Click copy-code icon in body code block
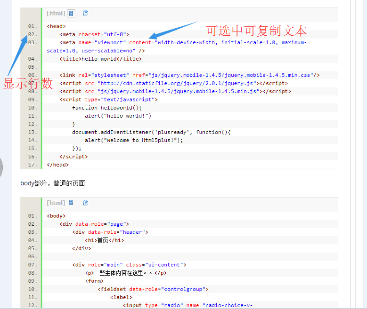 click(x=86, y=203)
